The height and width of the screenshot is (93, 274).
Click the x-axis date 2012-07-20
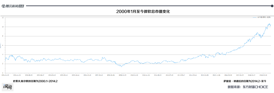tap(169, 75)
